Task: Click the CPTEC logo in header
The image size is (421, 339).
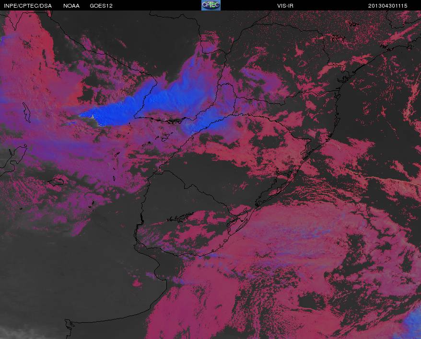Action: [211, 5]
